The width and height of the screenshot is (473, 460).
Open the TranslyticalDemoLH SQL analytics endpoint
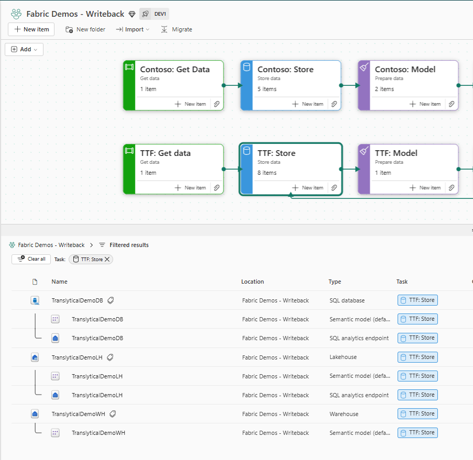tap(97, 395)
